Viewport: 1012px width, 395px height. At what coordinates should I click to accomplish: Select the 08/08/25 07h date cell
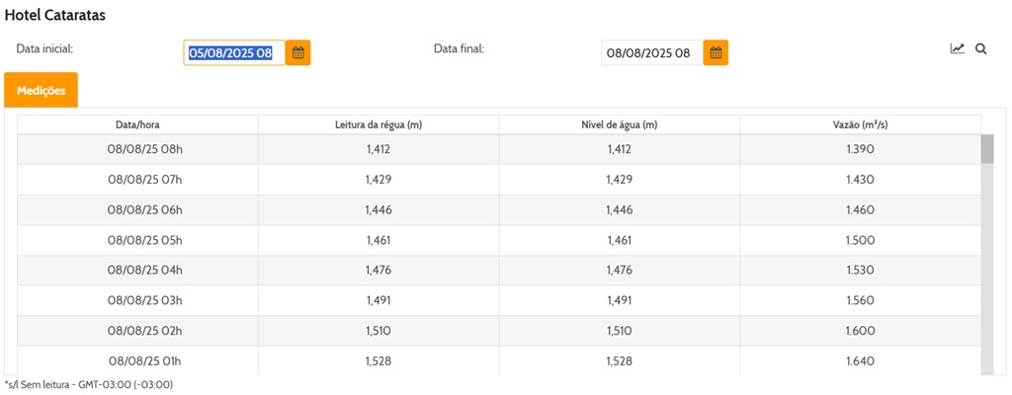pyautogui.click(x=145, y=180)
